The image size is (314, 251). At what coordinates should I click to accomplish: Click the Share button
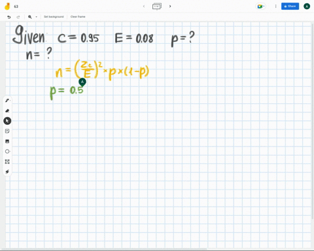pyautogui.click(x=290, y=7)
